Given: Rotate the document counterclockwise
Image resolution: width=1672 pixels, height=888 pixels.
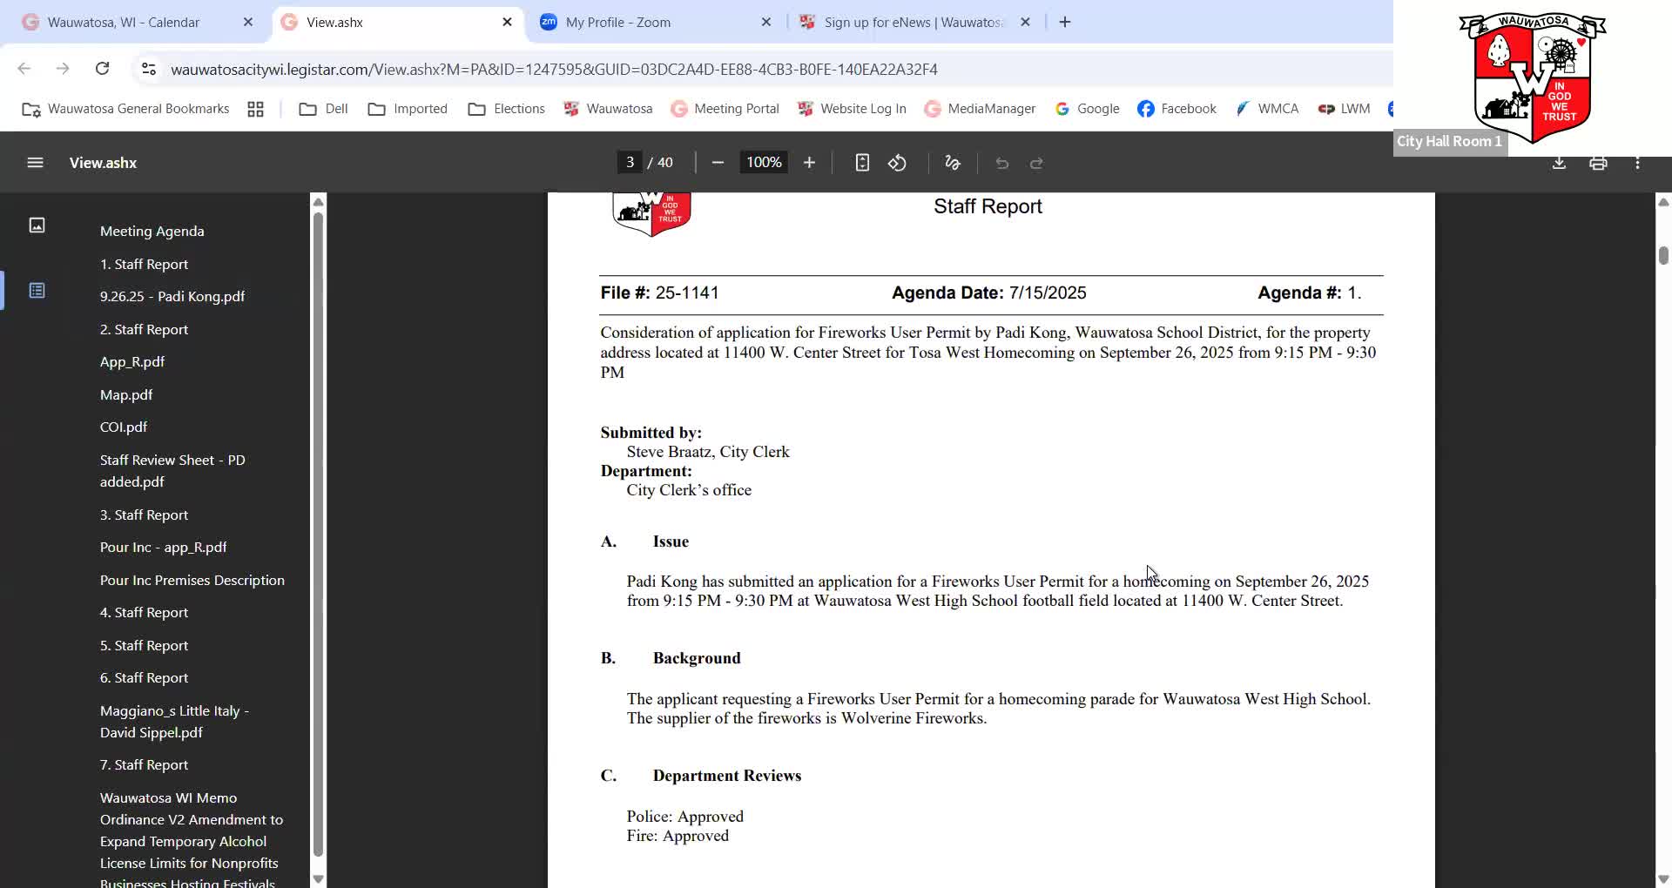Looking at the screenshot, I should (x=897, y=163).
